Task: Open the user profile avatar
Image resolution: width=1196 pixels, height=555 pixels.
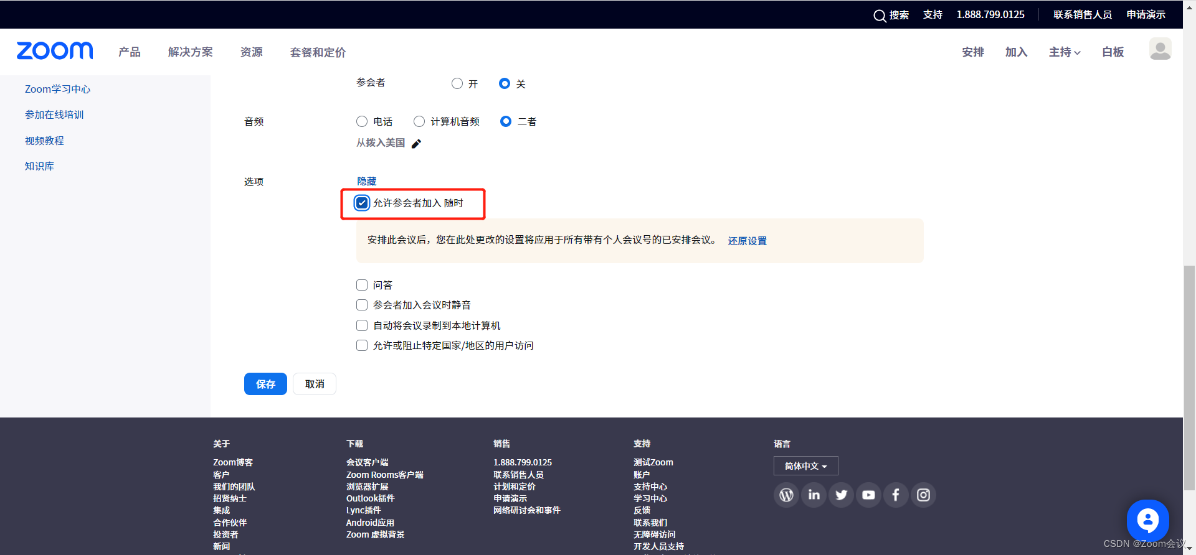Action: click(x=1160, y=49)
